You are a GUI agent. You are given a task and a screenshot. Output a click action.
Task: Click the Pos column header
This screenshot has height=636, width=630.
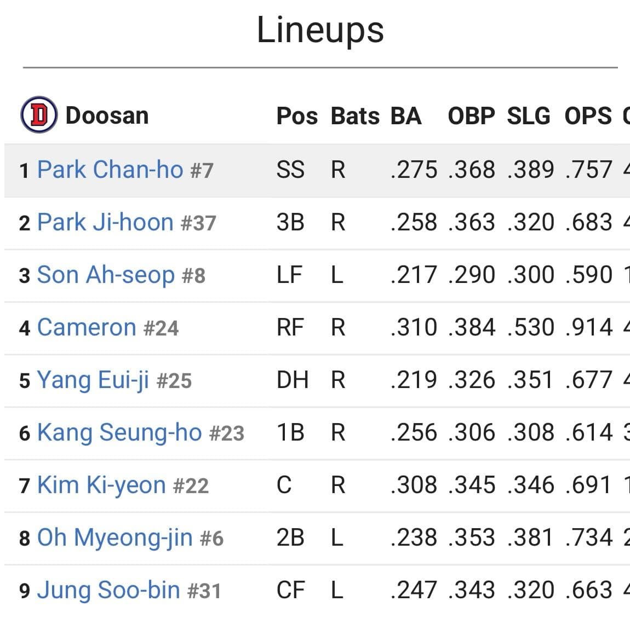pos(297,116)
